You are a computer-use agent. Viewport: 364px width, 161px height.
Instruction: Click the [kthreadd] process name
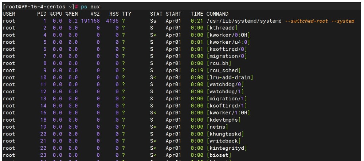click(222, 28)
